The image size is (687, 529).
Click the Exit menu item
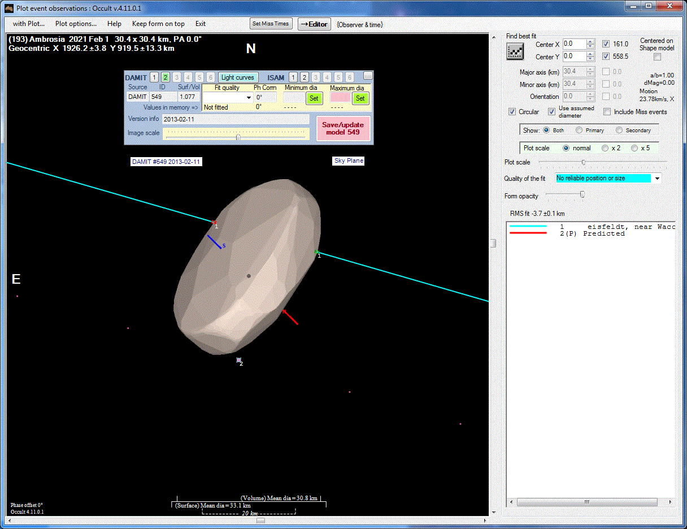[x=201, y=24]
